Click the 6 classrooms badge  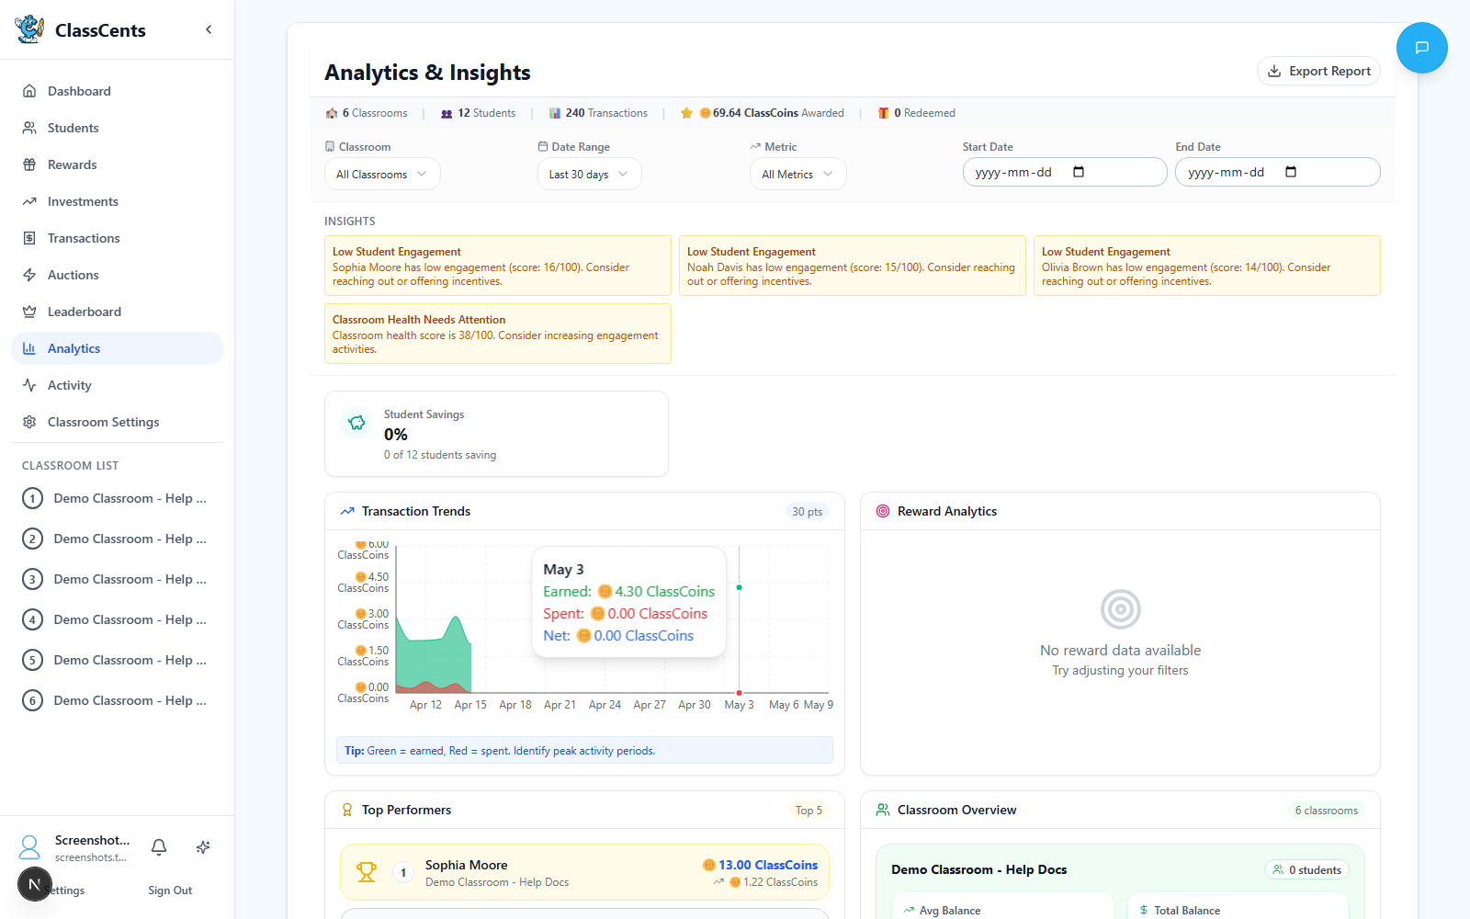[x=1327, y=811]
